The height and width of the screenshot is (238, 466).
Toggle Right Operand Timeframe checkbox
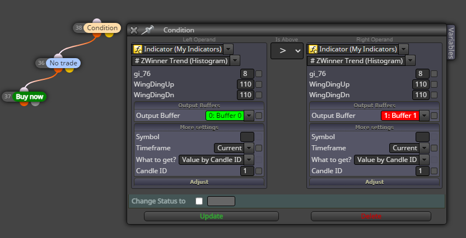(434, 148)
